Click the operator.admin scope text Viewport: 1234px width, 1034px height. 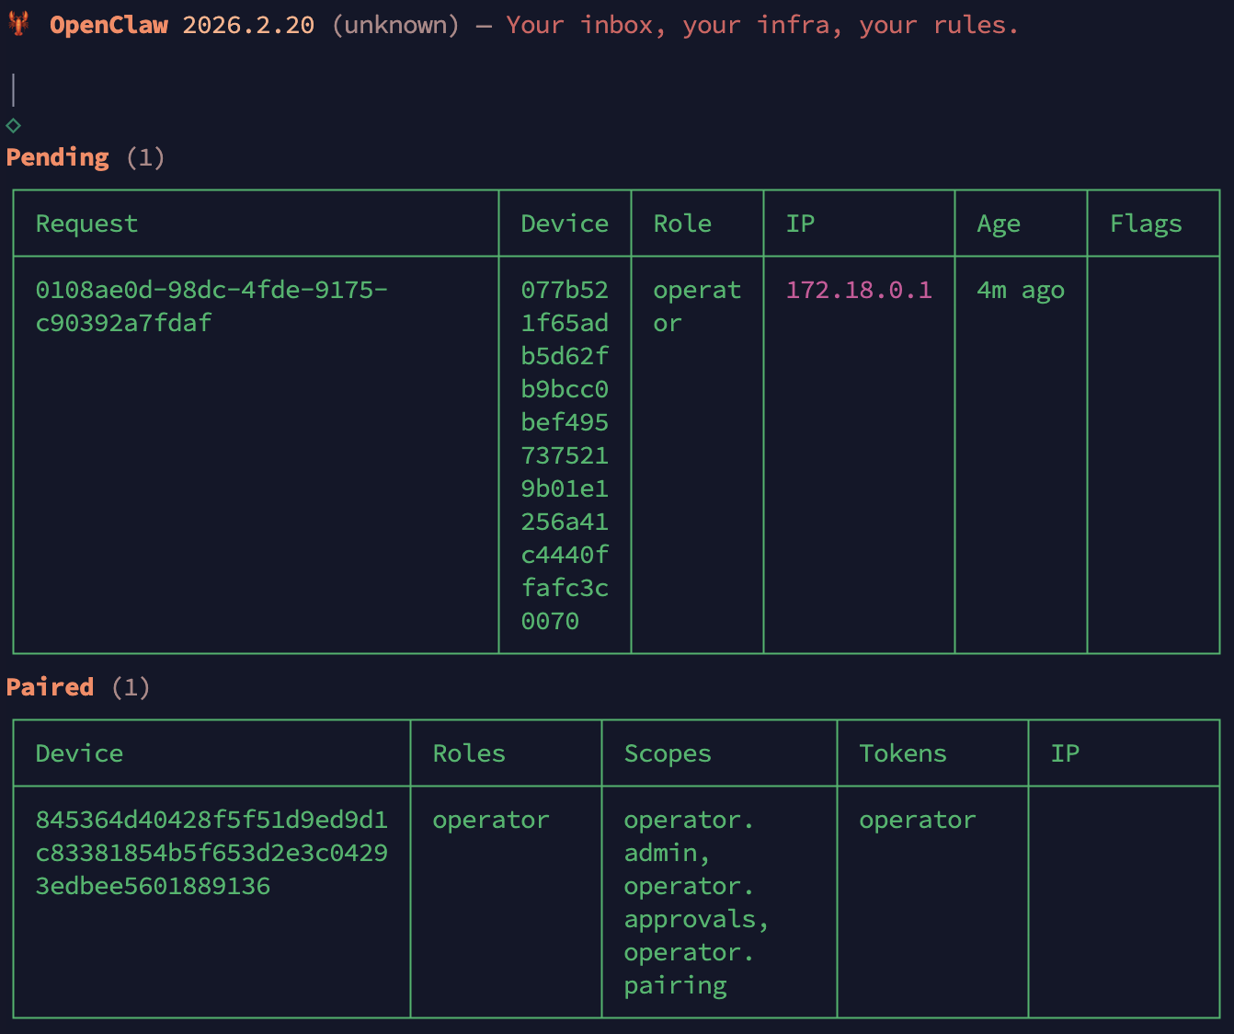(688, 836)
